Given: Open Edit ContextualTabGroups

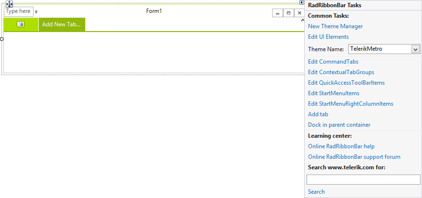Looking at the screenshot, I should (x=341, y=72).
